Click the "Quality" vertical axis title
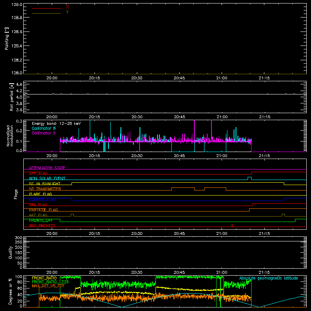This screenshot has width=311, height=311. click(10, 252)
